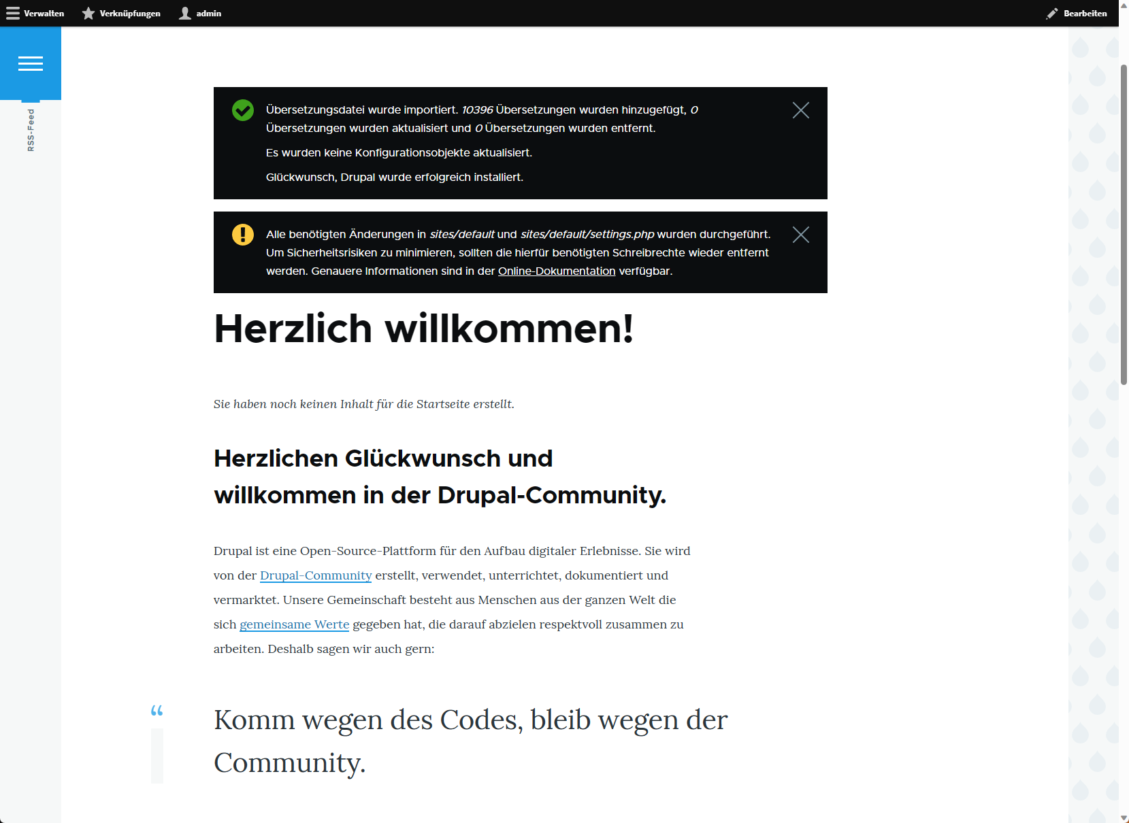The height and width of the screenshot is (823, 1129).
Task: Click the Komm wegen des Codes quote
Action: (x=471, y=741)
